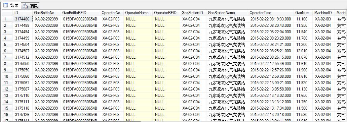Click OperatorTime cell 2015-02-22 08:22:04.000
Screen dimensions: 347x122
271,32
